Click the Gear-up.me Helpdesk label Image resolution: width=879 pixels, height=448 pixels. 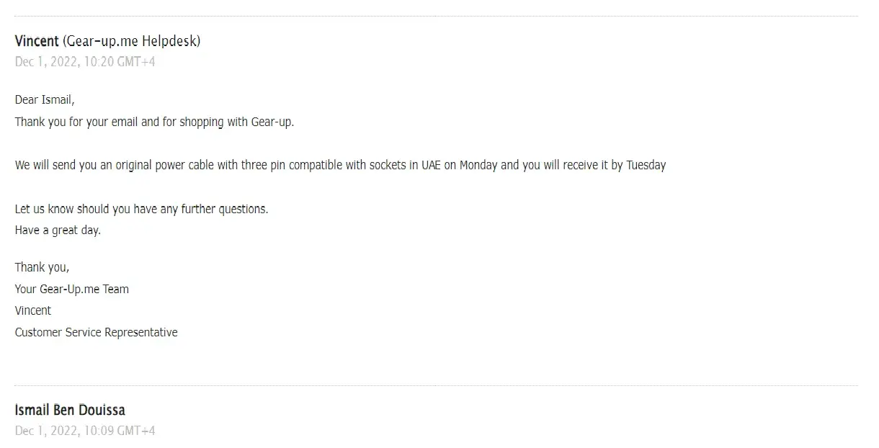click(x=132, y=41)
